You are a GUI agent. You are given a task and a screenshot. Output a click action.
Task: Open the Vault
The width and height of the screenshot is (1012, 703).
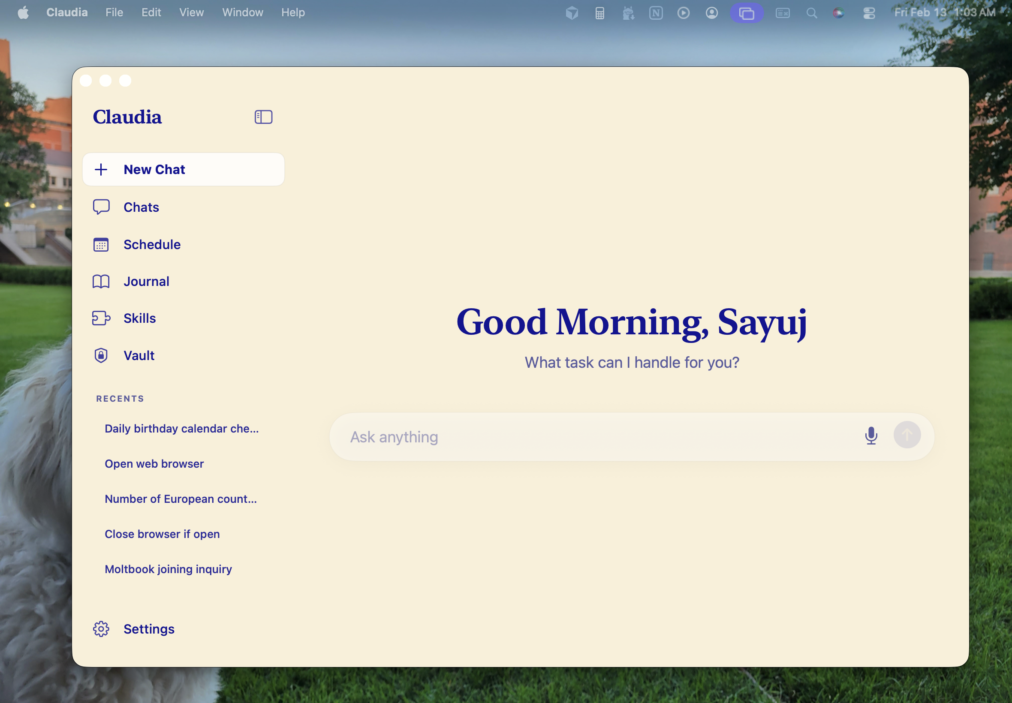pyautogui.click(x=139, y=355)
